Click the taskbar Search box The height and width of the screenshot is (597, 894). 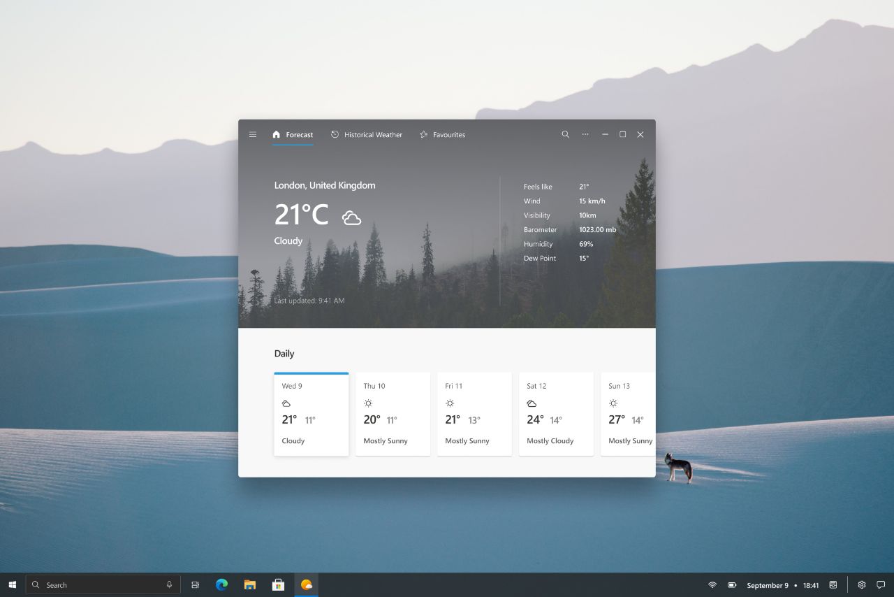[x=103, y=585]
